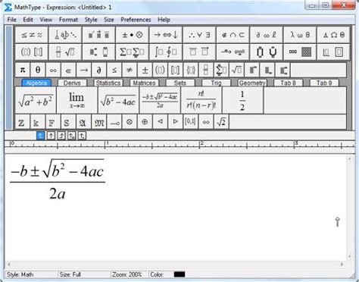Insert square root of 2 expression
This screenshot has height=282, width=359.
tap(221, 122)
